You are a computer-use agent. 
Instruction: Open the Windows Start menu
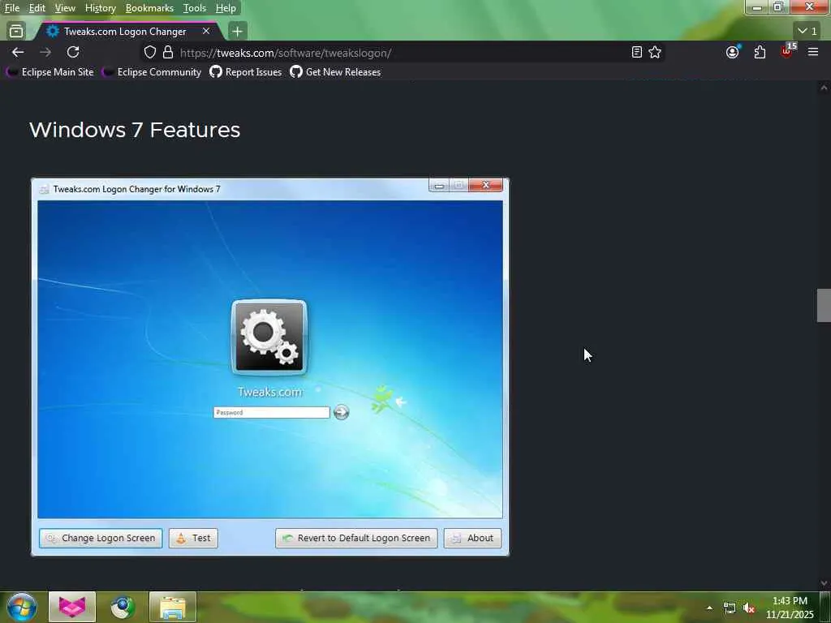pyautogui.click(x=22, y=607)
